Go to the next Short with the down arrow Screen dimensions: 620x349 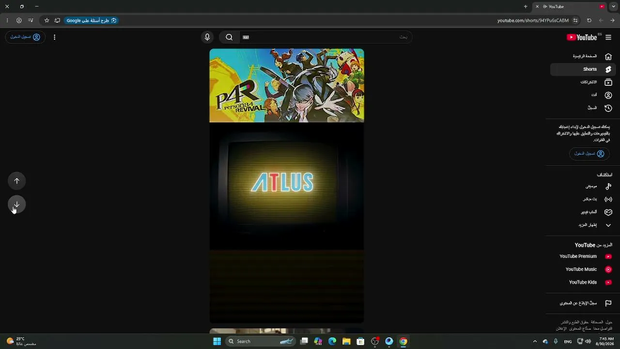click(17, 205)
